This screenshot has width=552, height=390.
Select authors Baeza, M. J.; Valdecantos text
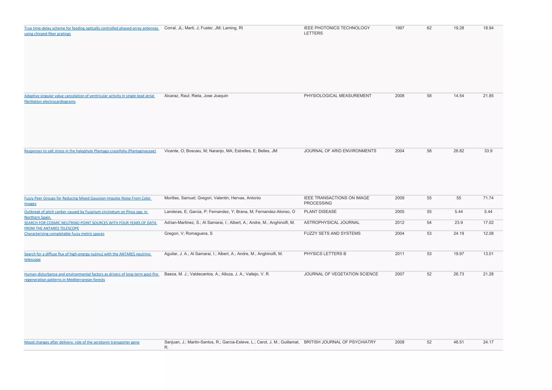pyautogui.click(x=217, y=274)
